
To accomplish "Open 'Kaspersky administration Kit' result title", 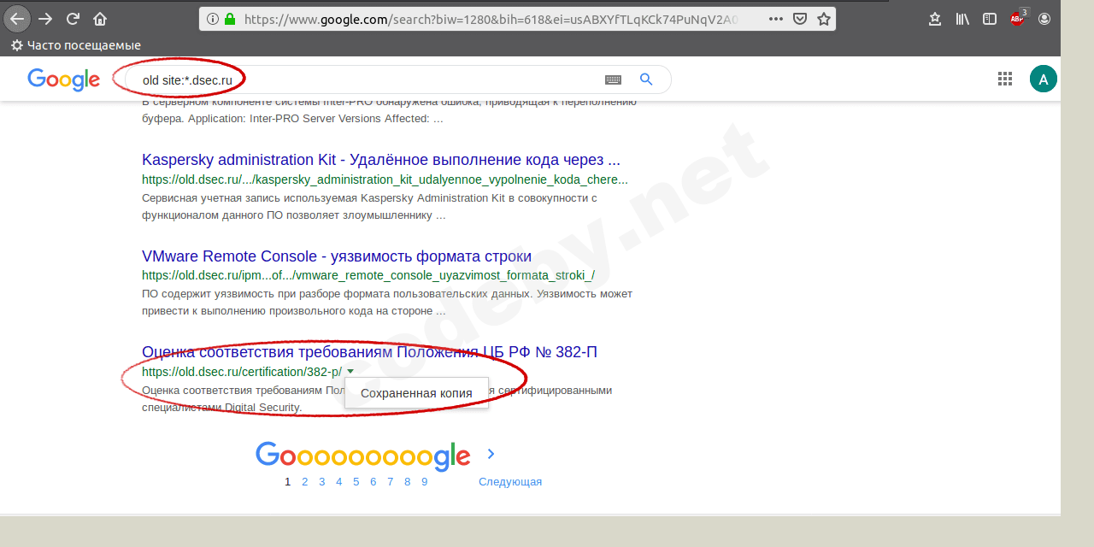I will coord(381,160).
